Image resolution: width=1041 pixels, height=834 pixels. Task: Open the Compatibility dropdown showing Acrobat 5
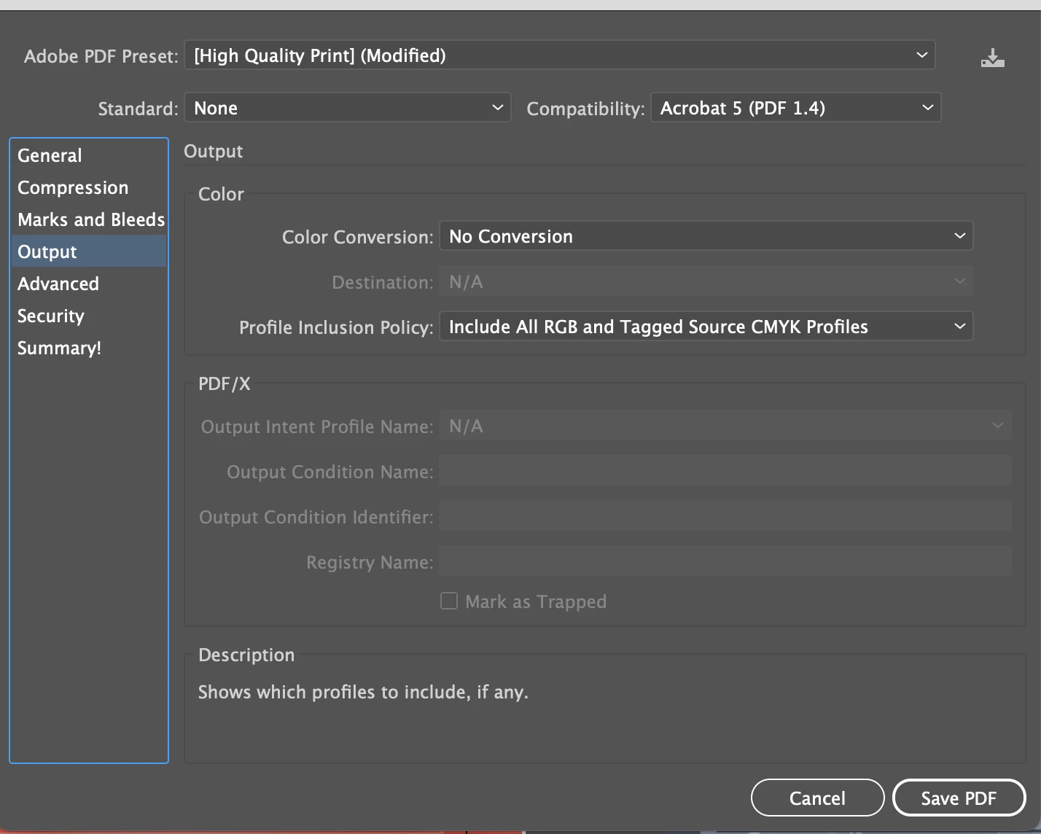(795, 108)
